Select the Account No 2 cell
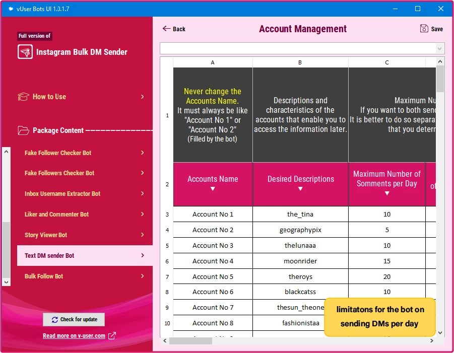 (213, 230)
